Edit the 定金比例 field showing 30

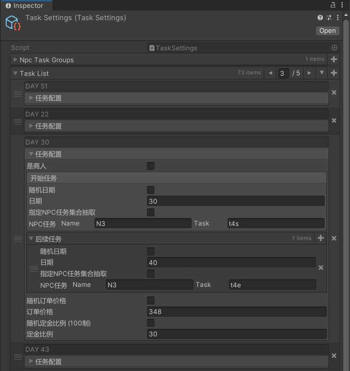tap(237, 334)
